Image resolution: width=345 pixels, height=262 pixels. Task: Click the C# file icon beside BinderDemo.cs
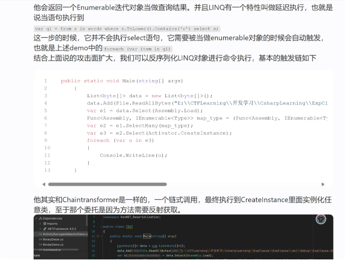pos(40,245)
